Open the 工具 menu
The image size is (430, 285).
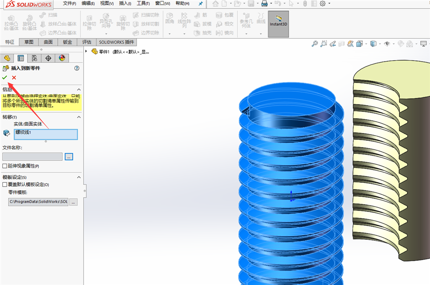[x=143, y=3]
